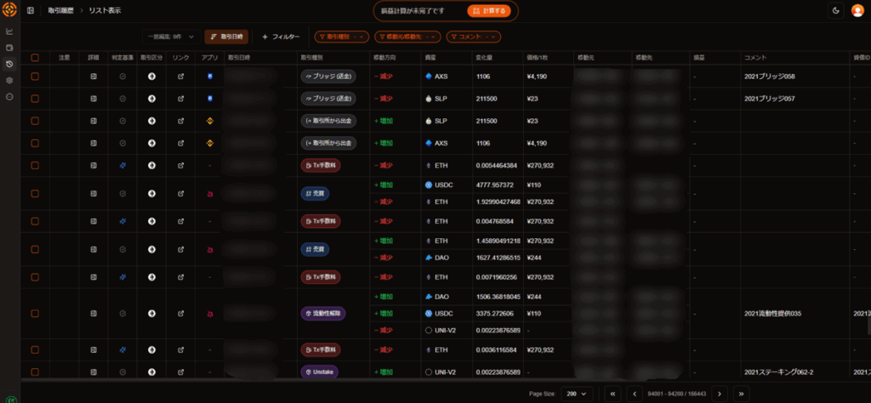The width and height of the screenshot is (871, 403).
Task: Open detail icon for the first row
Action: 94,76
